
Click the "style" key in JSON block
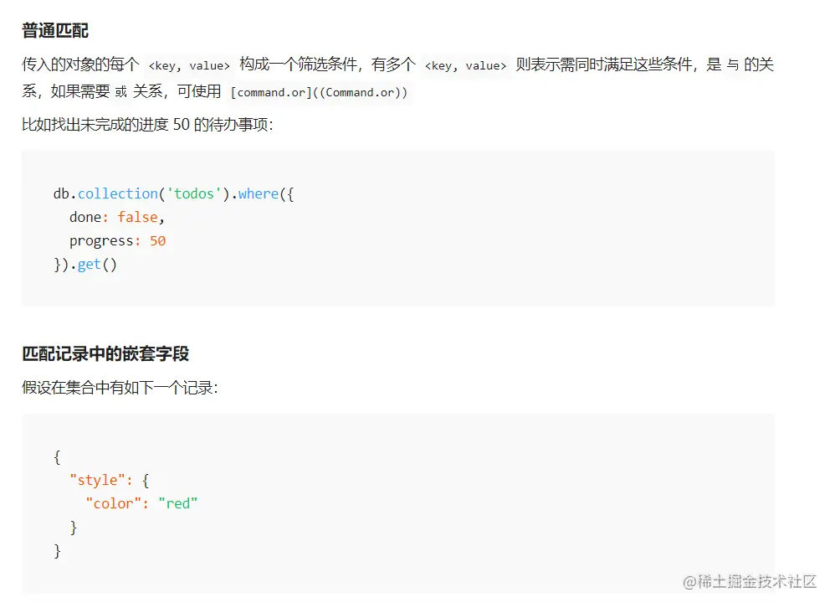point(97,480)
